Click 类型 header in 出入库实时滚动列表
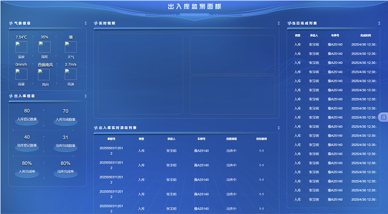The width and height of the screenshot is (388, 214). click(x=141, y=139)
